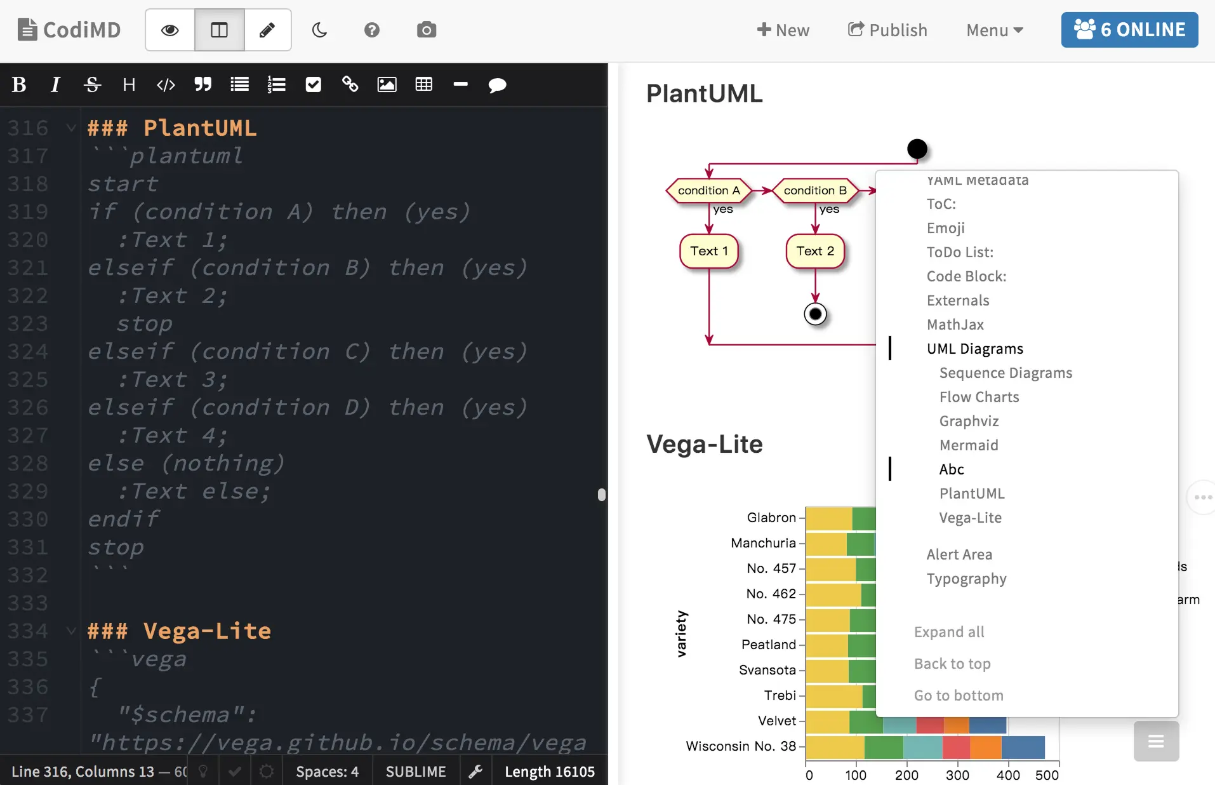The height and width of the screenshot is (785, 1215).
Task: Open editor preferences with the wrench icon
Action: tap(475, 771)
